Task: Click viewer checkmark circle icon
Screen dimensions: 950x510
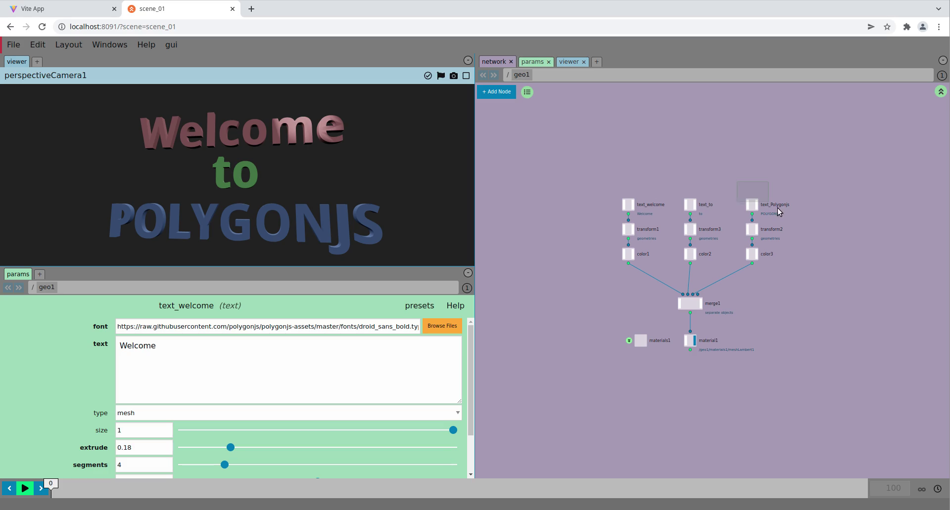Action: (428, 76)
